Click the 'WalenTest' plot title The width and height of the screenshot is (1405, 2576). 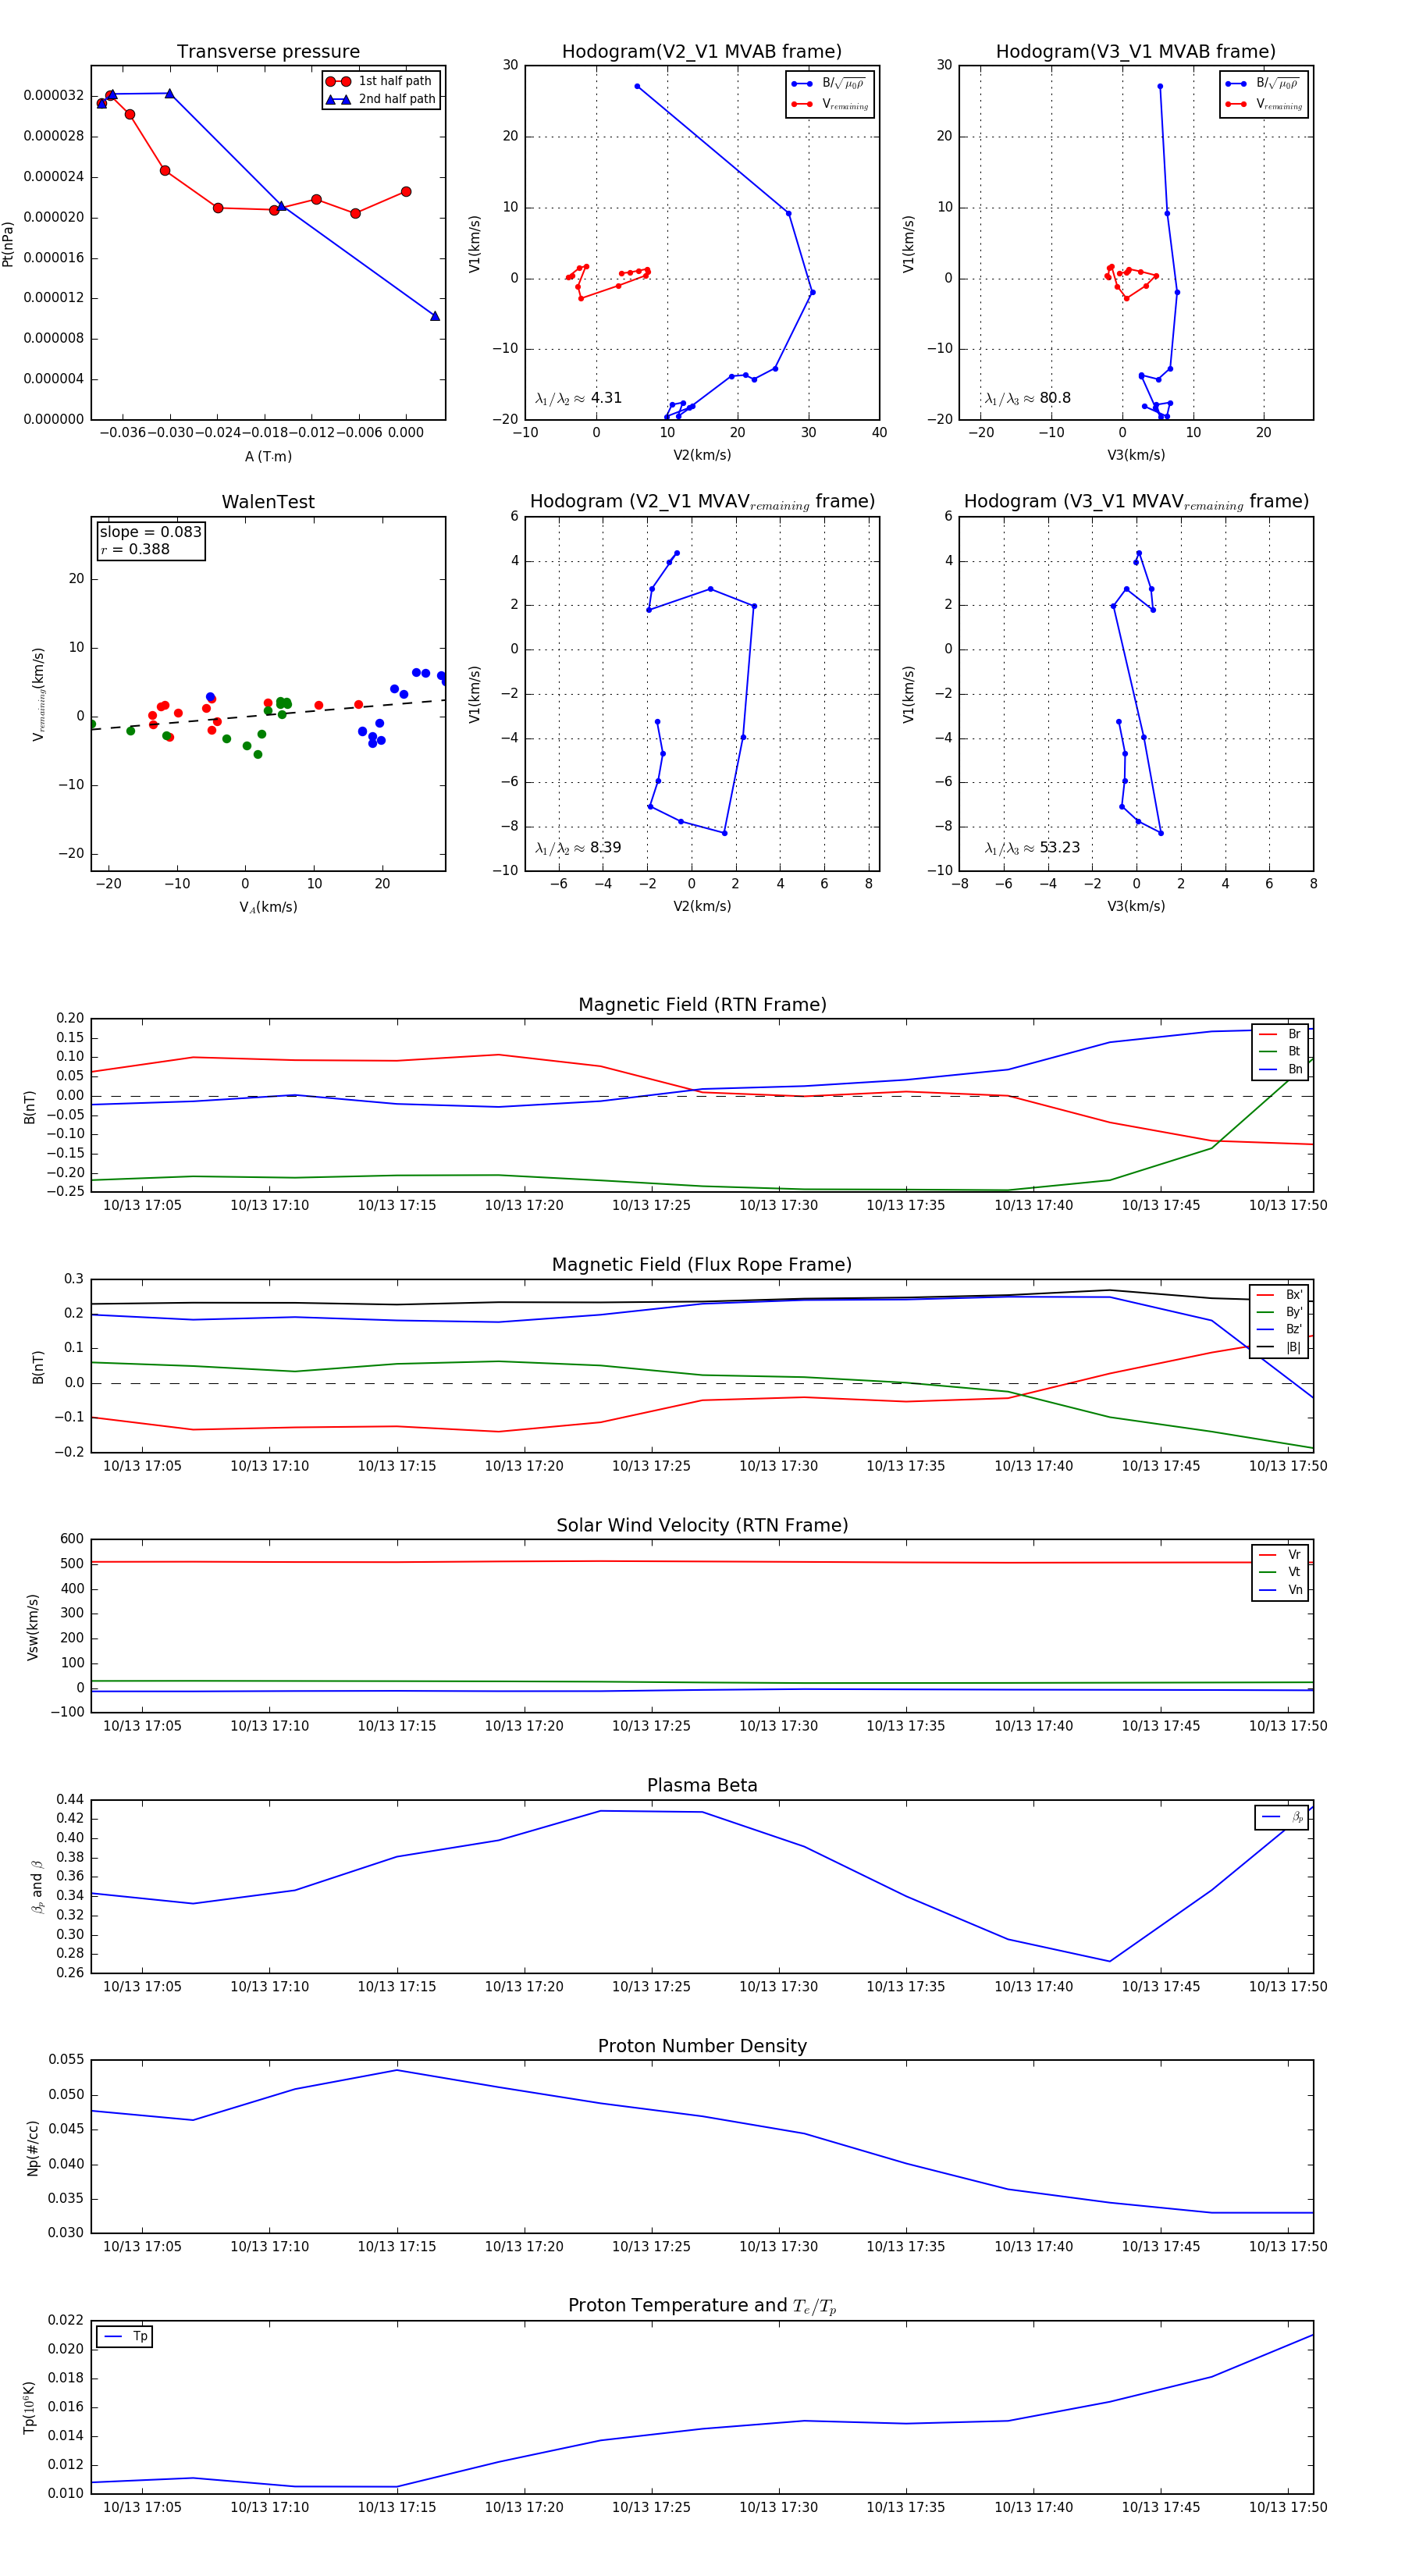[x=268, y=502]
